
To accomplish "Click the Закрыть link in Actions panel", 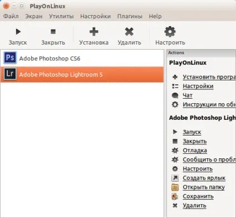I will click(x=195, y=141).
